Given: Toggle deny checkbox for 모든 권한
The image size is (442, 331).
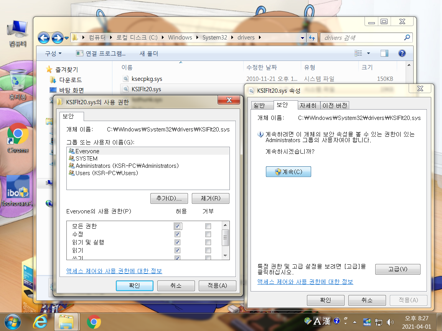Looking at the screenshot, I should pos(208,226).
